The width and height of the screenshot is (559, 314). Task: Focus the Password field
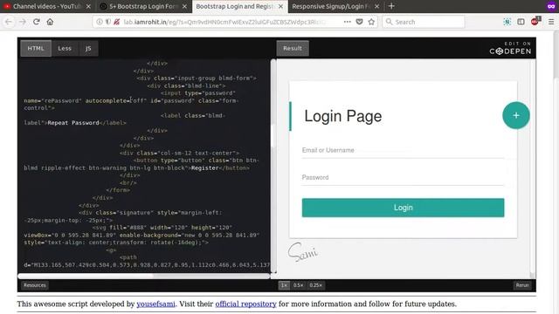coord(403,178)
